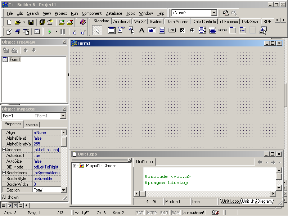The width and height of the screenshot is (288, 216).
Task: Click the Open Project icon
Action: 50,22
